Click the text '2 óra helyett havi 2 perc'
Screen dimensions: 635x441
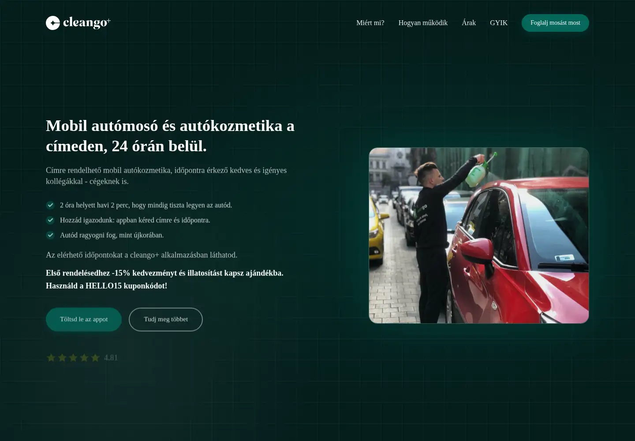[146, 205]
